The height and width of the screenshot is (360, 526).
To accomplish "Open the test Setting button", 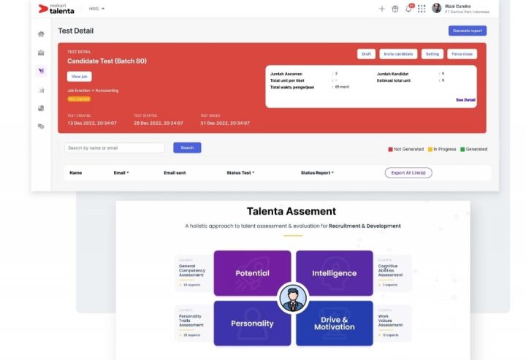I will point(432,54).
